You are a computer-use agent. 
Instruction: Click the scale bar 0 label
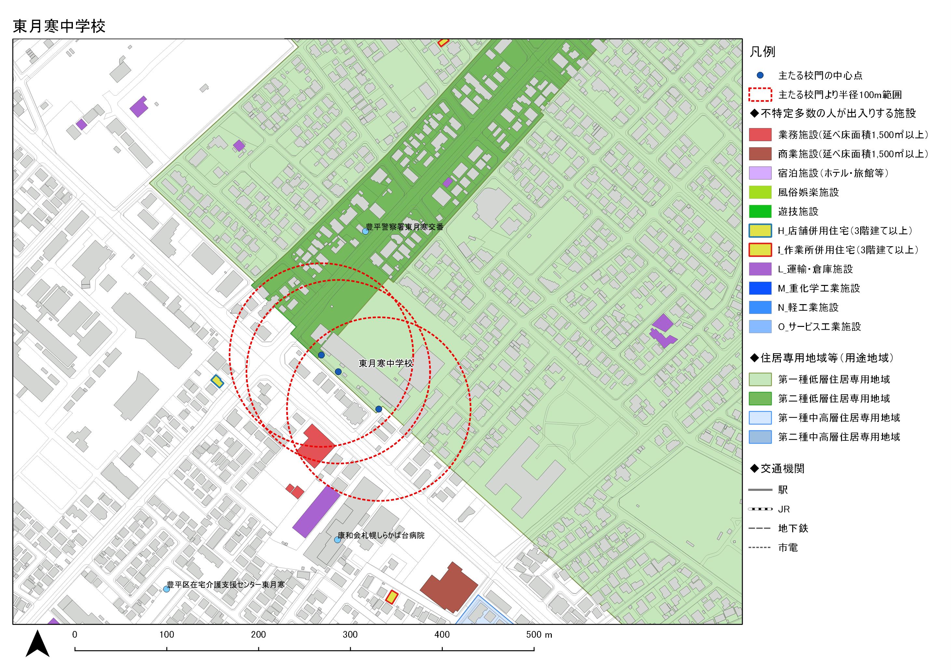(75, 634)
